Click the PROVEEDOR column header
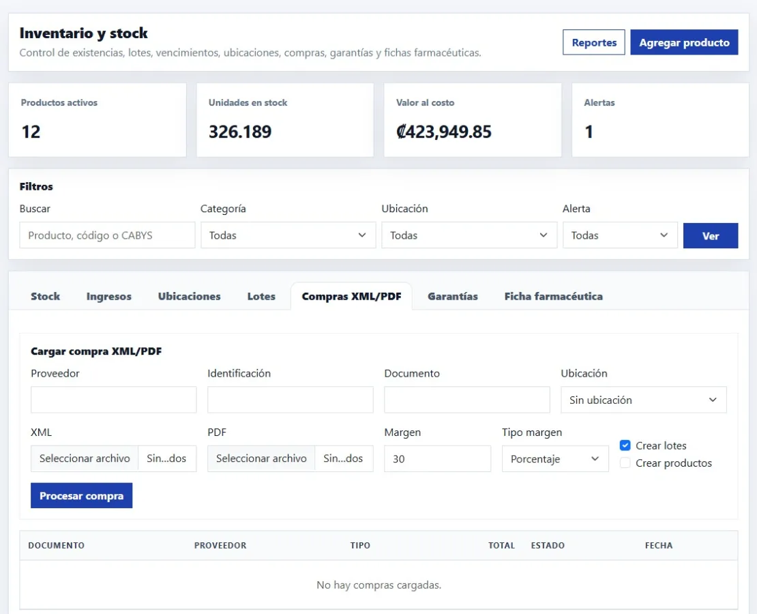This screenshot has height=614, width=757. click(220, 545)
